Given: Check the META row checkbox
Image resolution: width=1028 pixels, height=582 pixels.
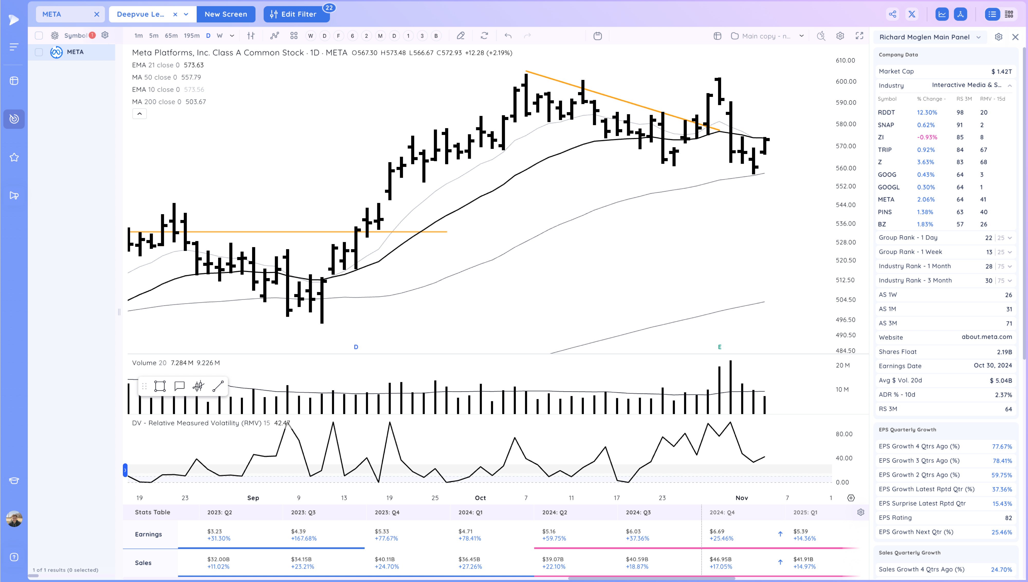Looking at the screenshot, I should pyautogui.click(x=39, y=52).
